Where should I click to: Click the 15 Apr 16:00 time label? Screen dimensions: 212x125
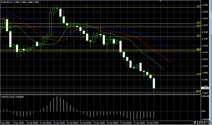coord(99,123)
